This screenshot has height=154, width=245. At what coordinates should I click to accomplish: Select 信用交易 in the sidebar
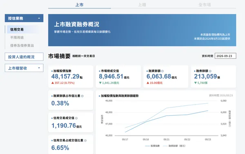pyautogui.click(x=23, y=29)
